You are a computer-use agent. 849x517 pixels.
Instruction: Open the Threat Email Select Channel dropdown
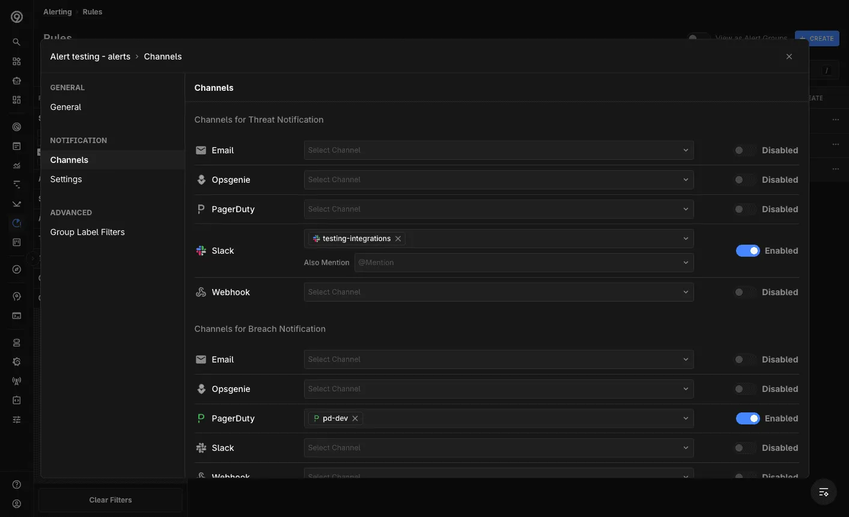(499, 150)
